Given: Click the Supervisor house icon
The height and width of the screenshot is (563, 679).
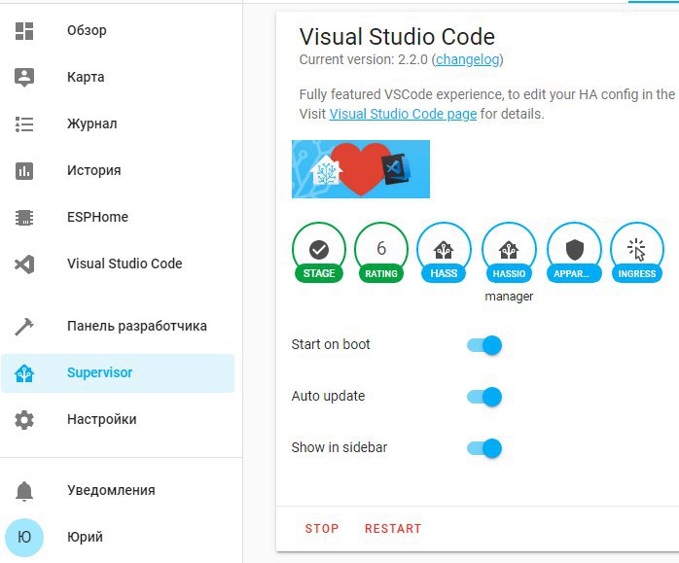Looking at the screenshot, I should [24, 373].
